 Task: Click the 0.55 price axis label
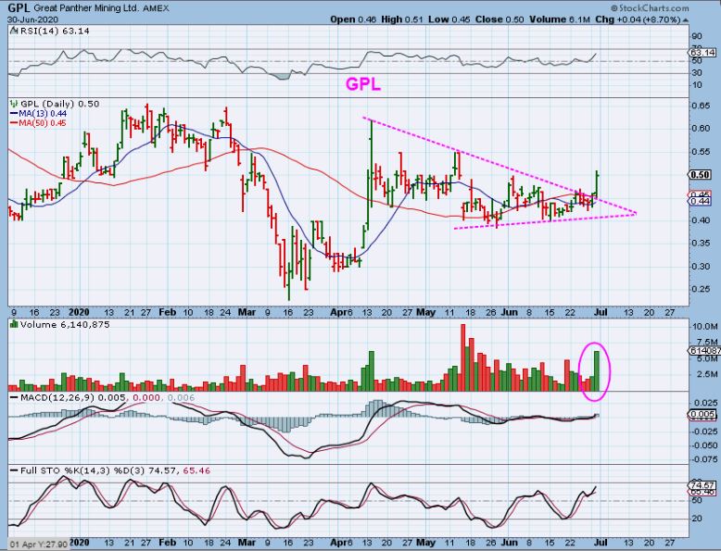[701, 152]
